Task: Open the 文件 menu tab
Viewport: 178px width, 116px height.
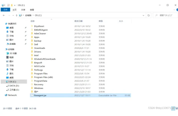Action: (x=5, y=9)
